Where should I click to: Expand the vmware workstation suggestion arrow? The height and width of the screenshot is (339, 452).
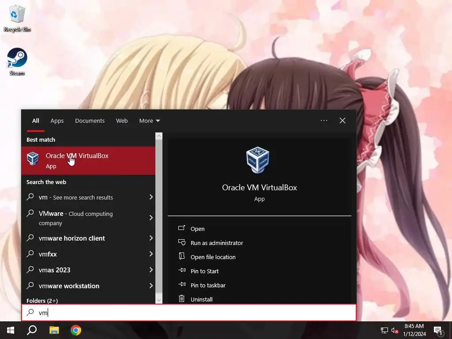click(151, 286)
